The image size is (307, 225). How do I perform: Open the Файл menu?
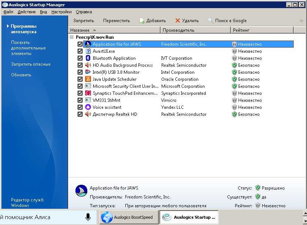pos(8,12)
